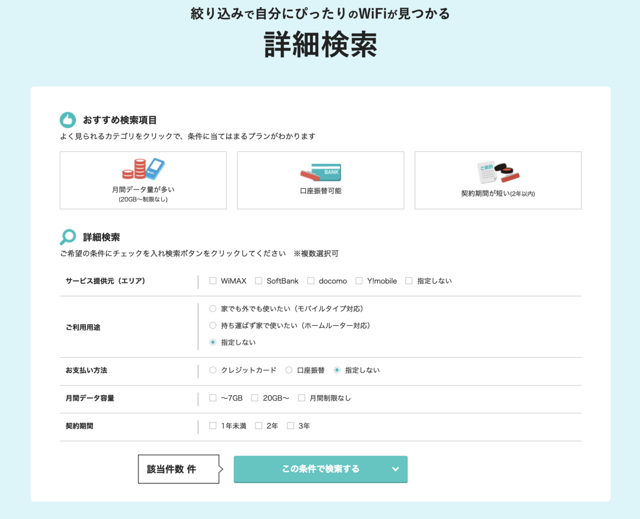Click the 月間データ容量 row label
This screenshot has width=640, height=519.
point(90,398)
